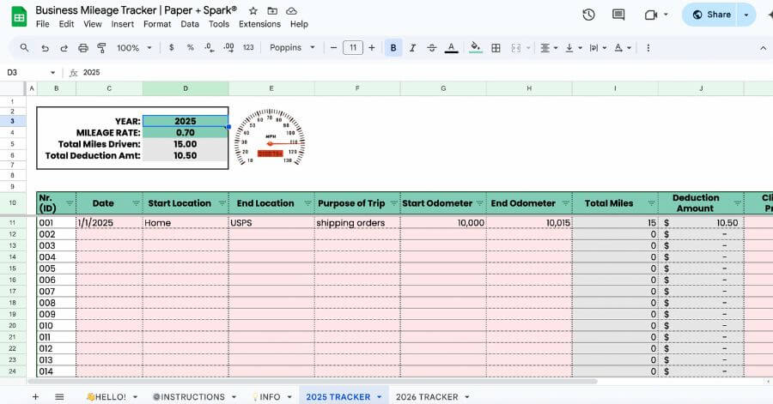Open vertical align dropdown
Viewport: 773px width, 404px height.
click(x=574, y=48)
